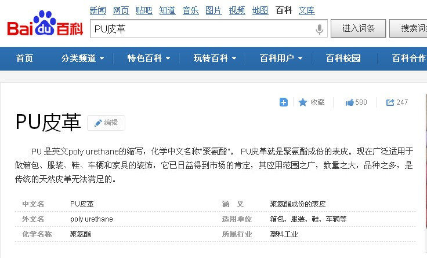
Task: Click the star 收藏 favorite icon
Action: click(x=303, y=102)
